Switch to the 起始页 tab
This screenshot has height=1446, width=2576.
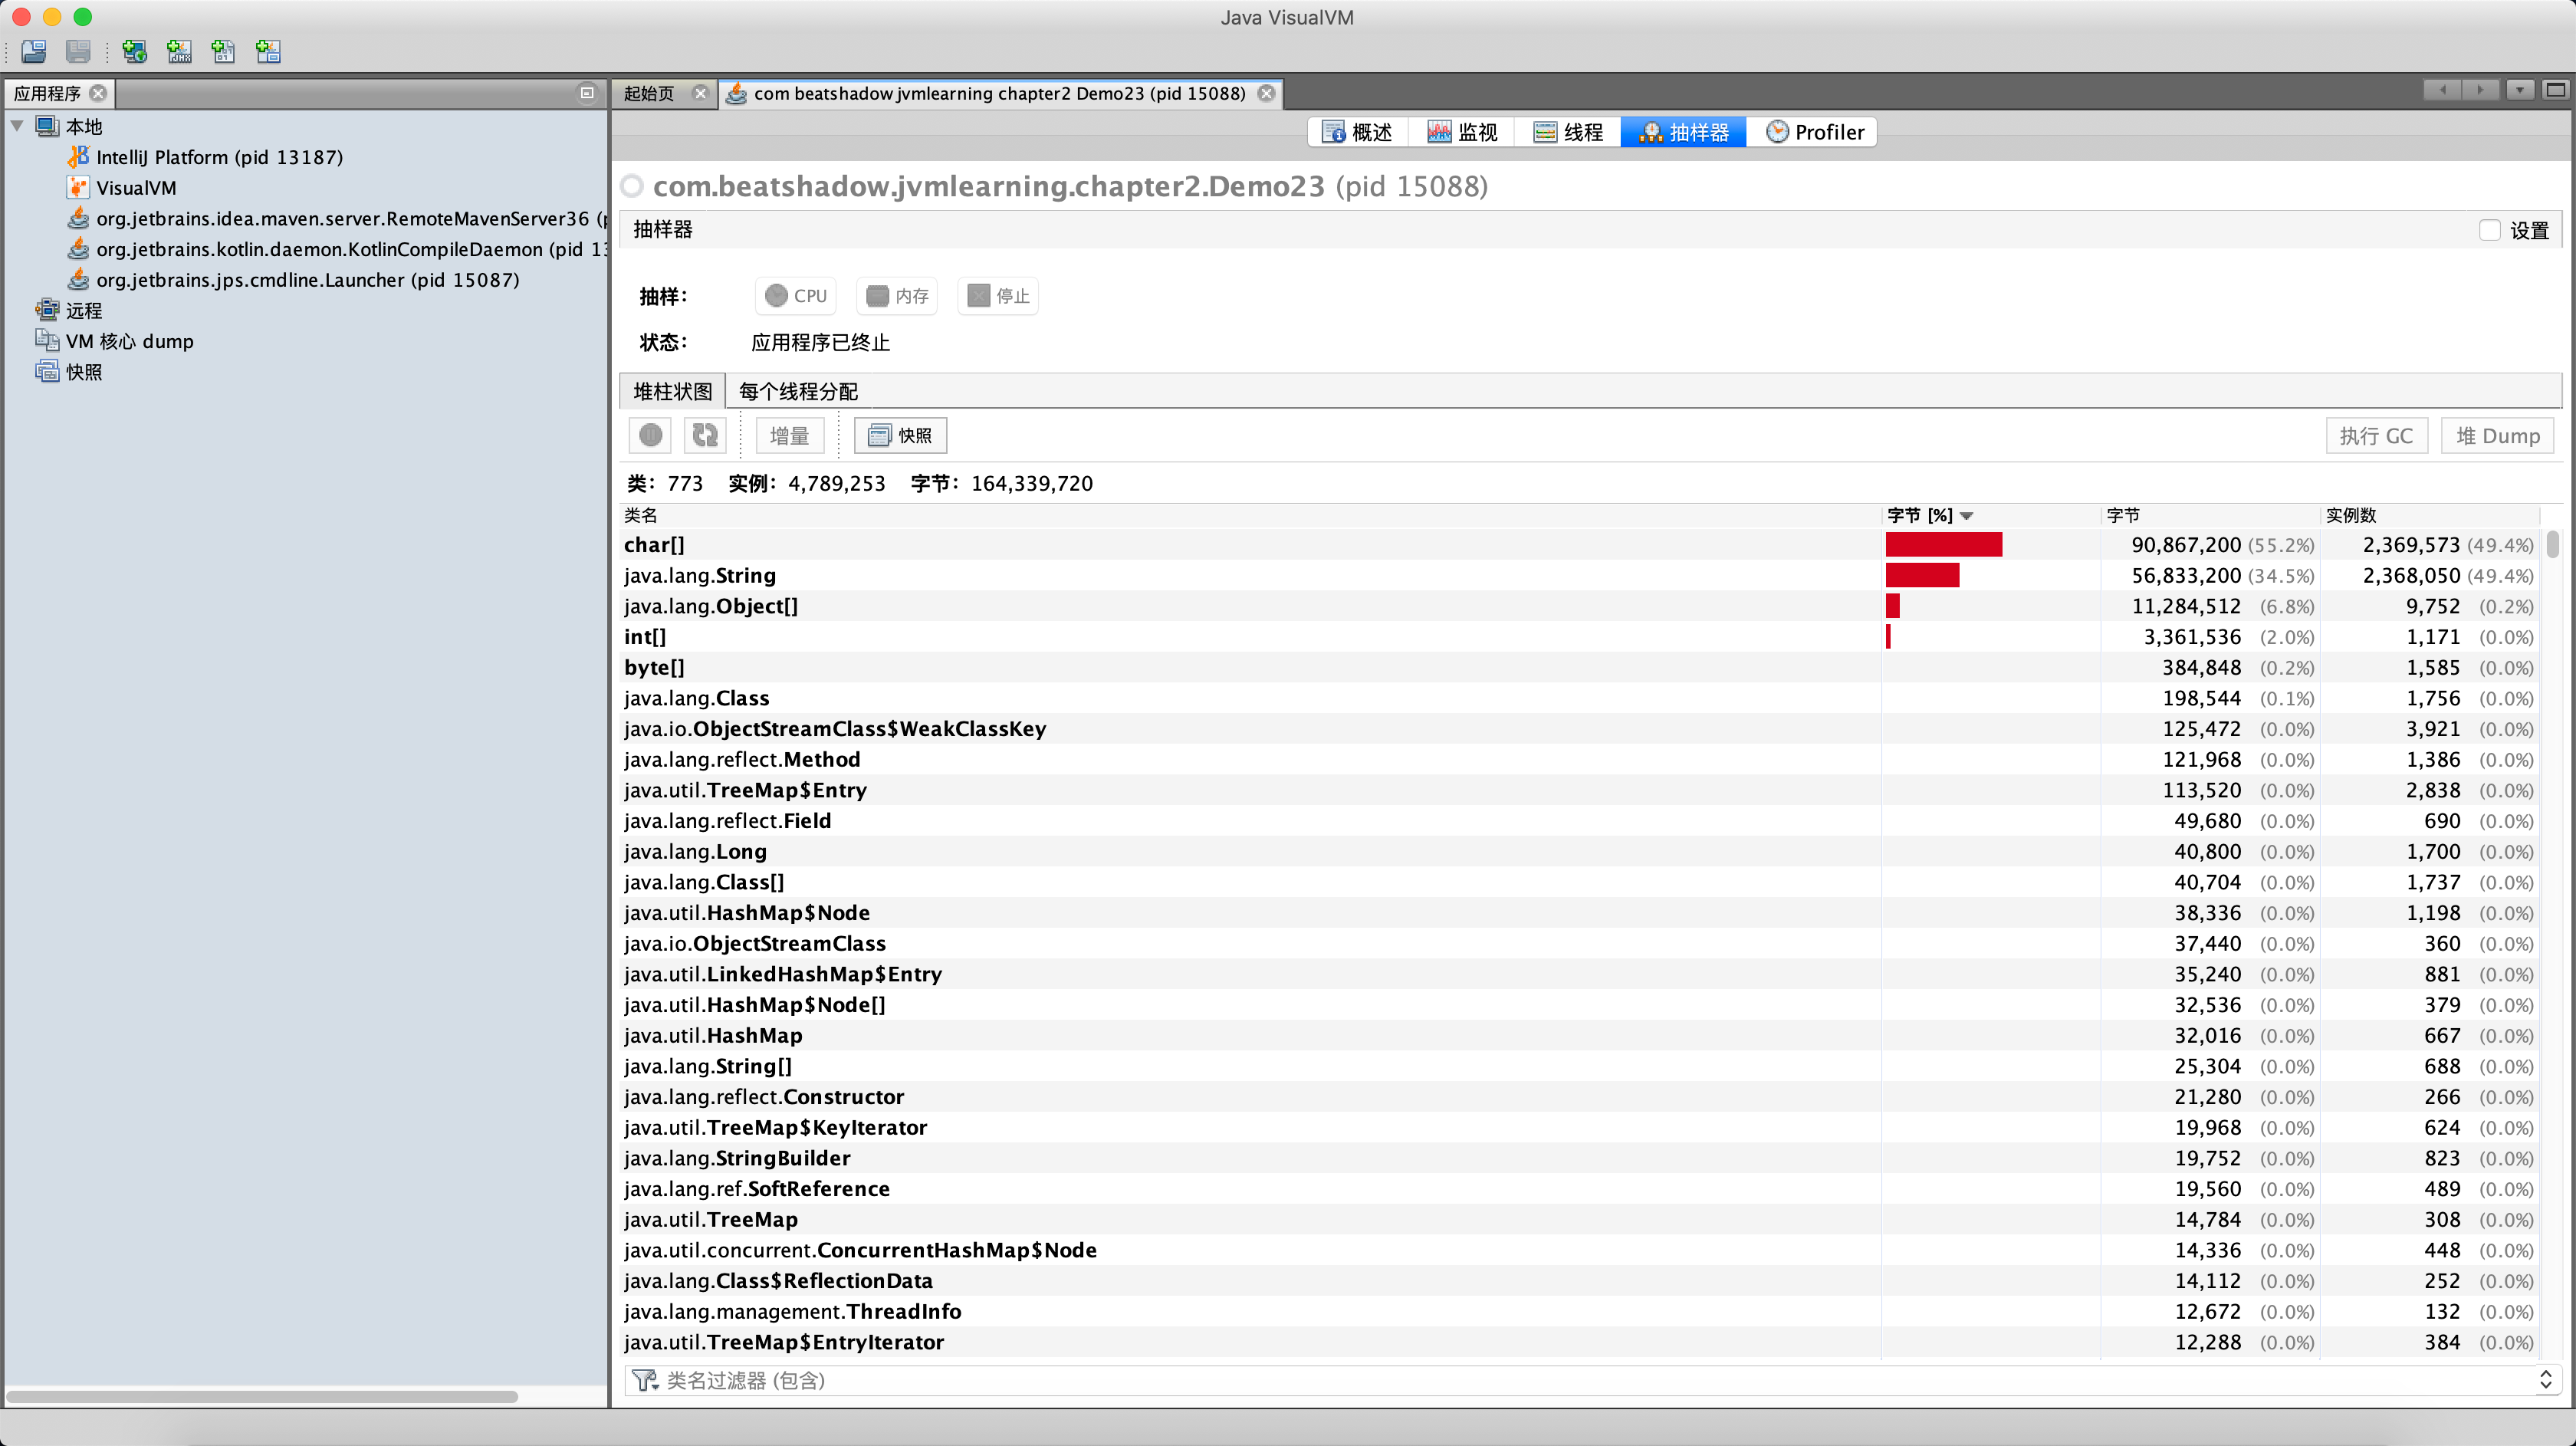click(650, 93)
